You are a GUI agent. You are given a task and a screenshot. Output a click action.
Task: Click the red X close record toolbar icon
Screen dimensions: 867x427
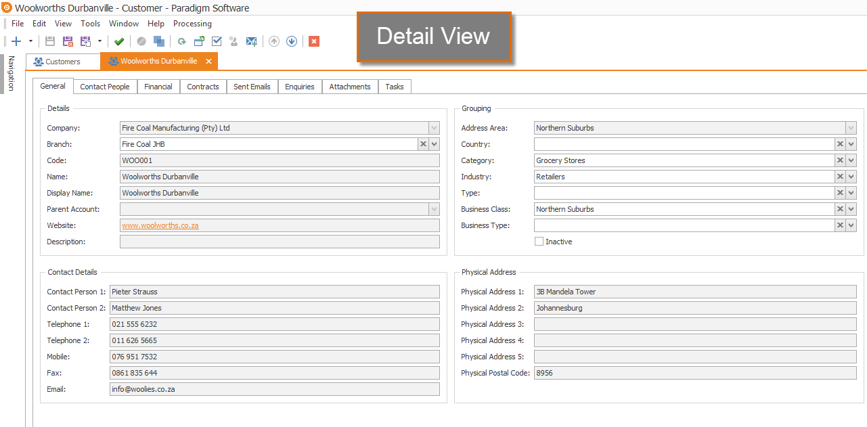point(313,41)
